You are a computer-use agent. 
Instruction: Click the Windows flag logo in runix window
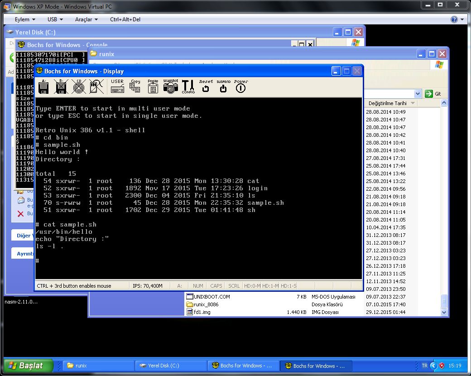pyautogui.click(x=439, y=64)
